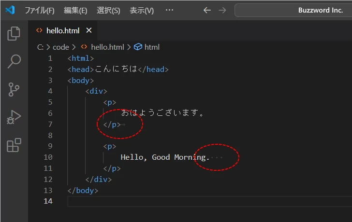Click the closing </head> tag

pyautogui.click(x=153, y=69)
